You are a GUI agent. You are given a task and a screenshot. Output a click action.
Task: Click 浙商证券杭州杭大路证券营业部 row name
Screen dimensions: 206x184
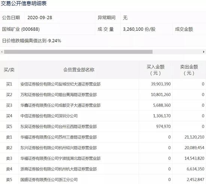click(58, 169)
